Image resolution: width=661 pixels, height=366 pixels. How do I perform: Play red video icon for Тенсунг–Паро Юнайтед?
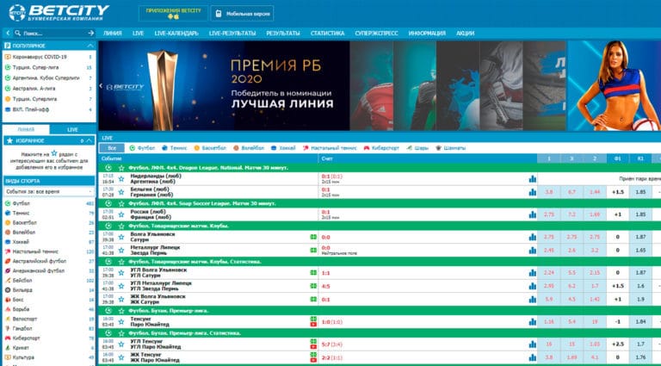313,325
